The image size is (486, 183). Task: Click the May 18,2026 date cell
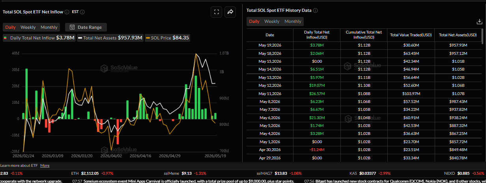click(x=270, y=53)
